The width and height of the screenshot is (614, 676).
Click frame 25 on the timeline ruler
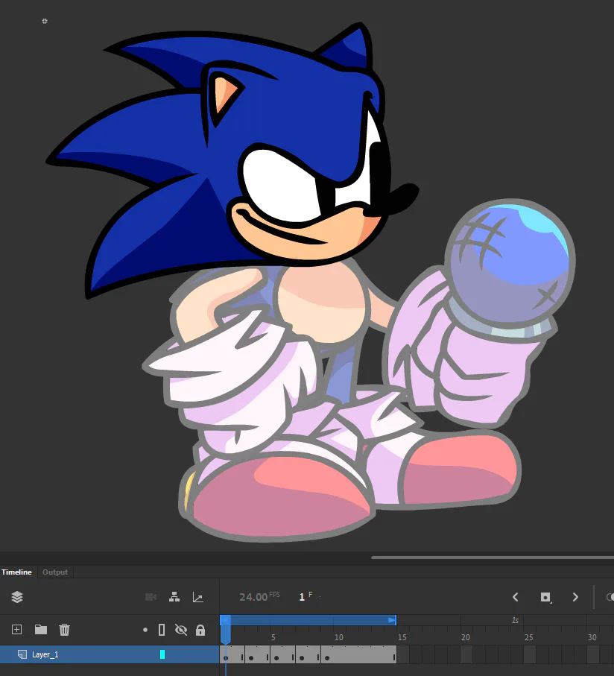[x=529, y=637]
